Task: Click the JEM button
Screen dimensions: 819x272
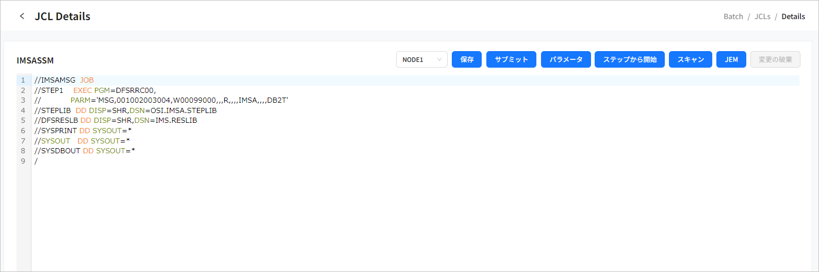Action: click(731, 60)
